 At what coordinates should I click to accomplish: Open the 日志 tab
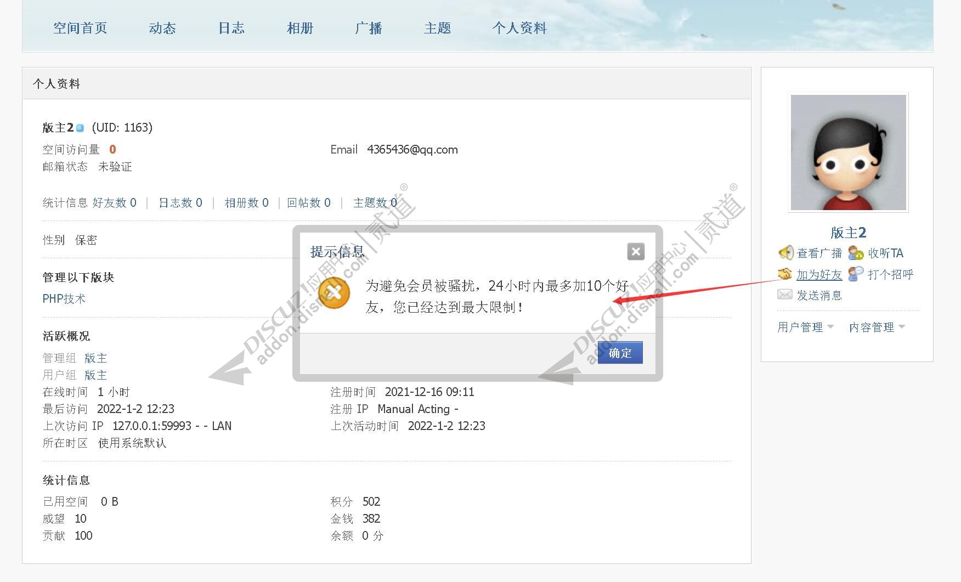(x=231, y=28)
